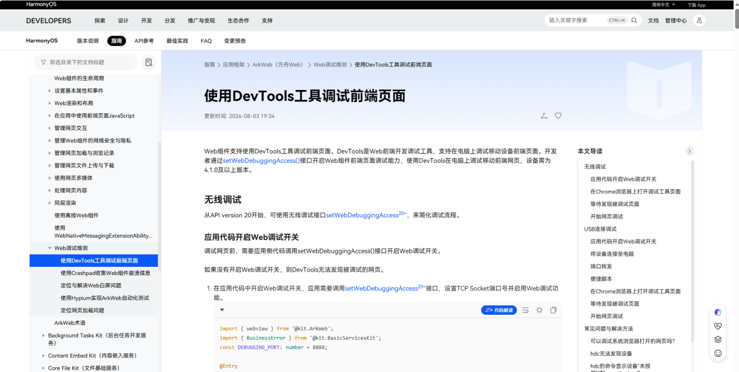The image size is (739, 372).
Task: Jump to USB连接调试 in 本文导读
Action: (x=600, y=229)
